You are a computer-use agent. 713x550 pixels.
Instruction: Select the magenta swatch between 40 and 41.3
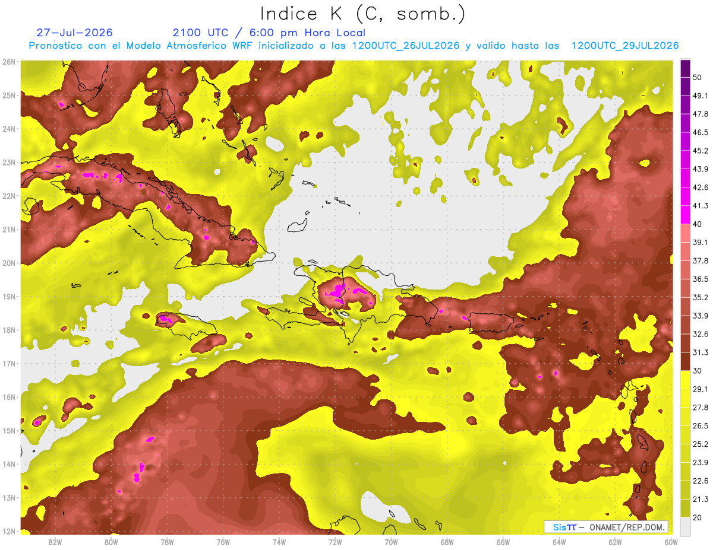click(685, 214)
